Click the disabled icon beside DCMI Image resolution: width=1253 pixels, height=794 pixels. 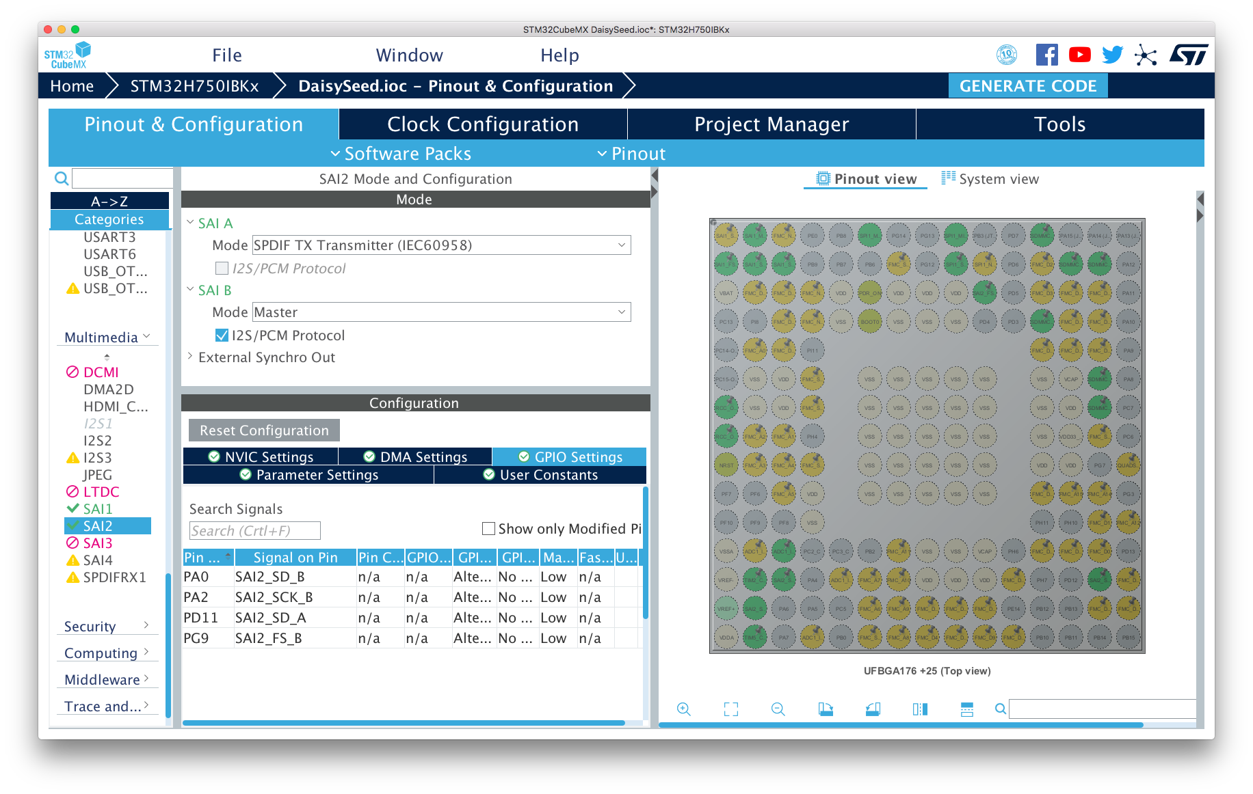72,372
